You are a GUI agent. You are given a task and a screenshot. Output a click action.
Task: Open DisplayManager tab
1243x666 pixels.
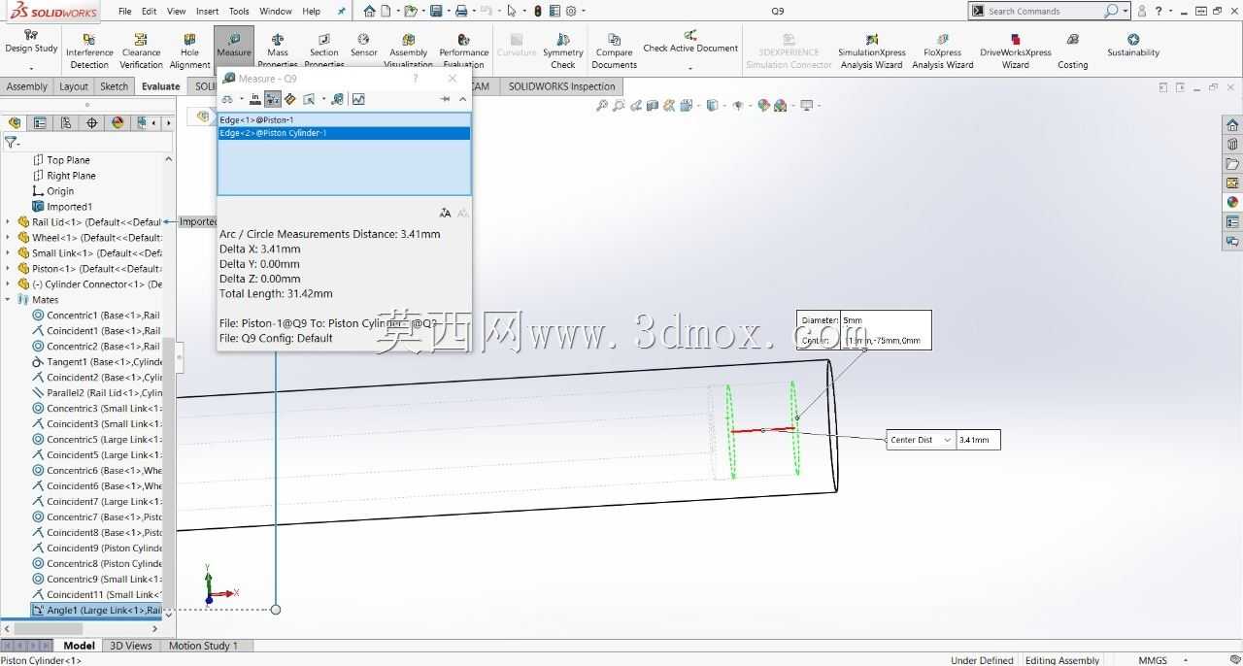[x=118, y=122]
